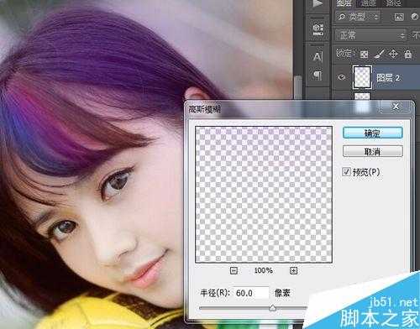
Task: Toggle lock transparent pixels icon
Action: [364, 54]
